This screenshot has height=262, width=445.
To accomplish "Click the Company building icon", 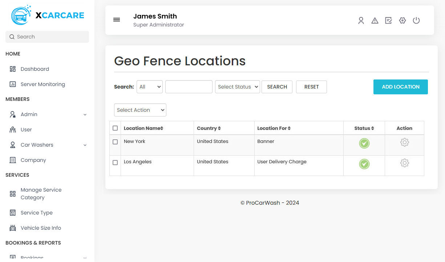I will click(13, 160).
